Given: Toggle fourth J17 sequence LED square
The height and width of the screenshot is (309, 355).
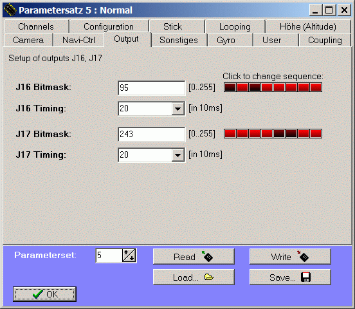Looking at the screenshot, I should click(x=267, y=134).
